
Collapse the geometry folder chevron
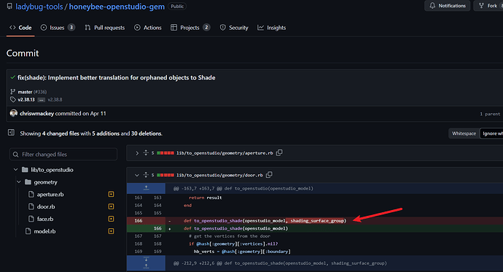(19, 182)
